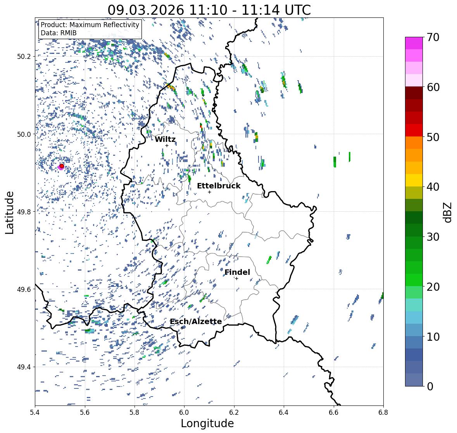The width and height of the screenshot is (457, 433).
Task: Click the "Product: Maximum Reflectivity" label
Action: pos(90,25)
